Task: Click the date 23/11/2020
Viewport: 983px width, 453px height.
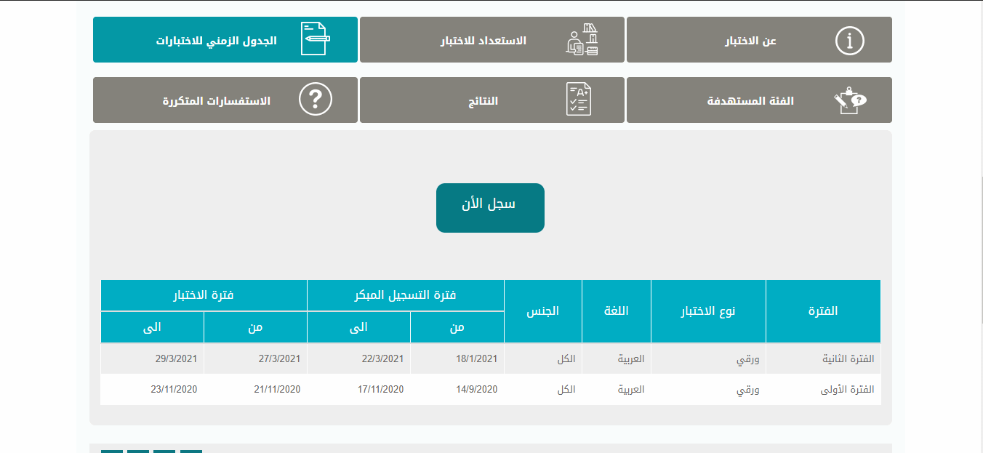Action: (174, 390)
